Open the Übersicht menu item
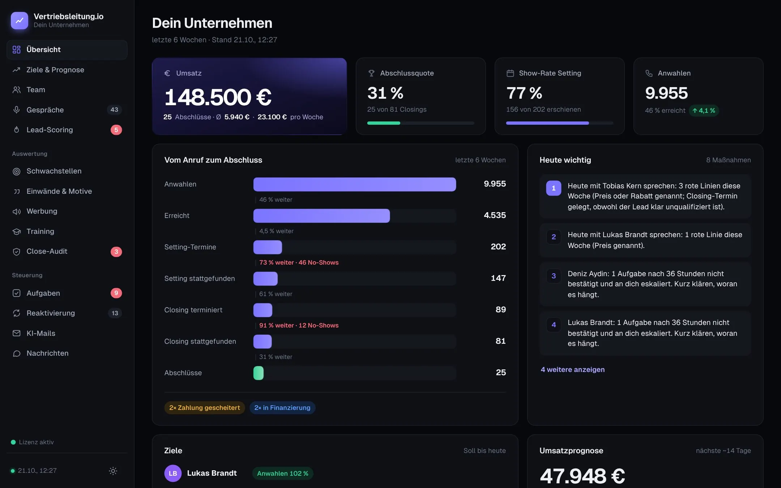The height and width of the screenshot is (488, 781). click(67, 50)
